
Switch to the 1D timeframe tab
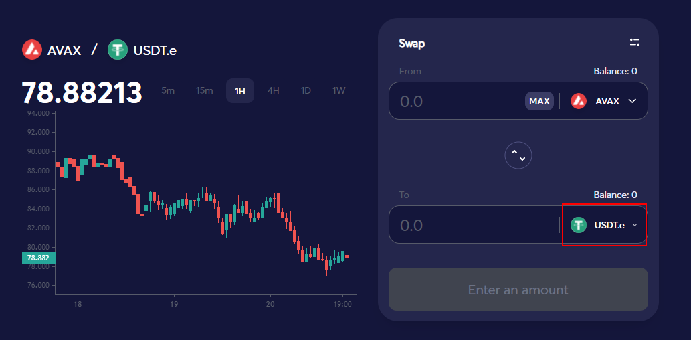click(x=306, y=91)
